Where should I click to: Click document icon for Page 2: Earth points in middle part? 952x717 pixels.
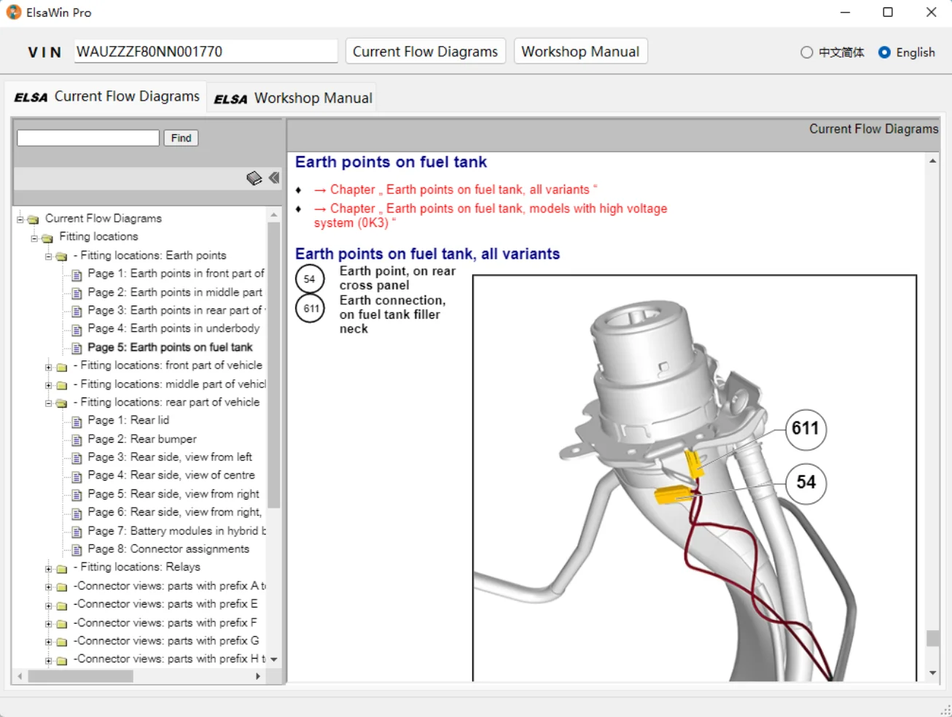coord(77,292)
